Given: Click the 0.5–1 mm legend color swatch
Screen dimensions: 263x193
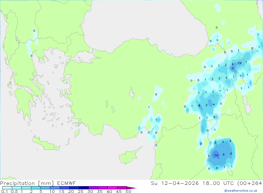Looking at the screenshot, I should [x=17, y=188].
